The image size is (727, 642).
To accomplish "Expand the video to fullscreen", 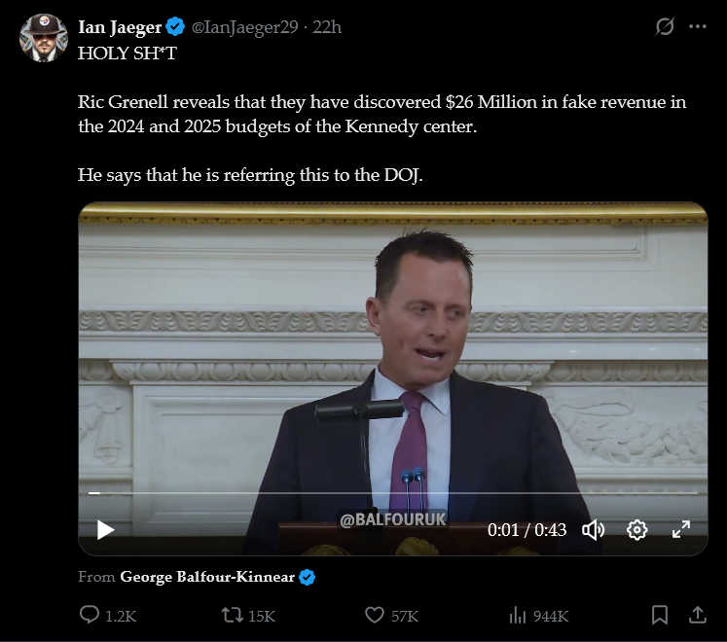I will [x=681, y=529].
